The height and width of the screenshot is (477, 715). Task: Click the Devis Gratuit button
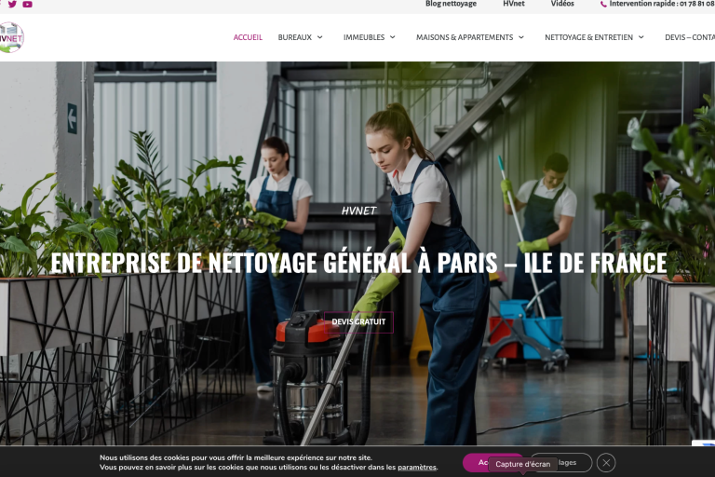(358, 321)
